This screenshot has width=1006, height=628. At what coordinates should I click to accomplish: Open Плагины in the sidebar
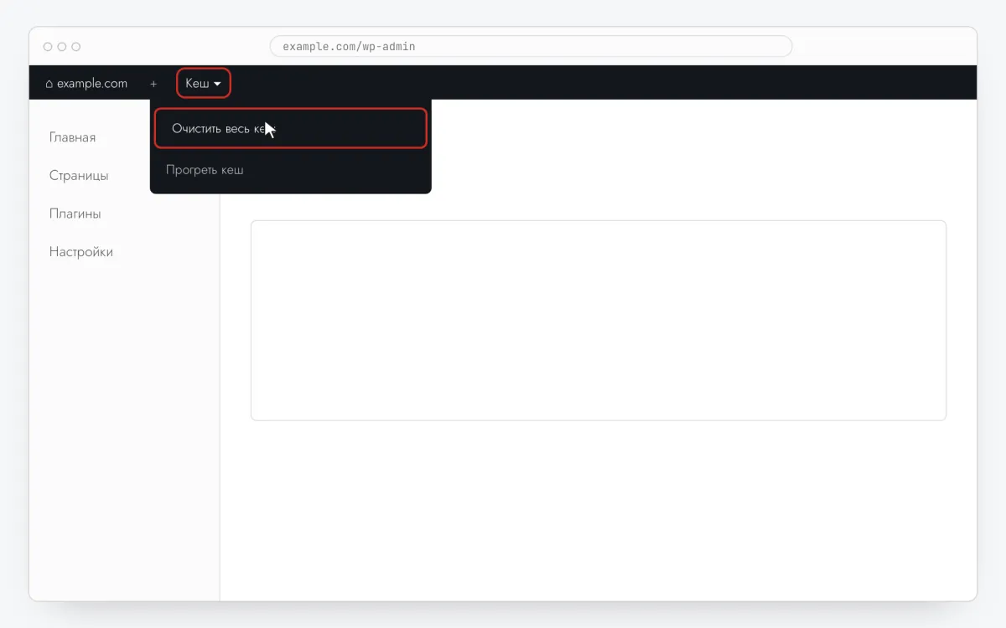(x=75, y=214)
